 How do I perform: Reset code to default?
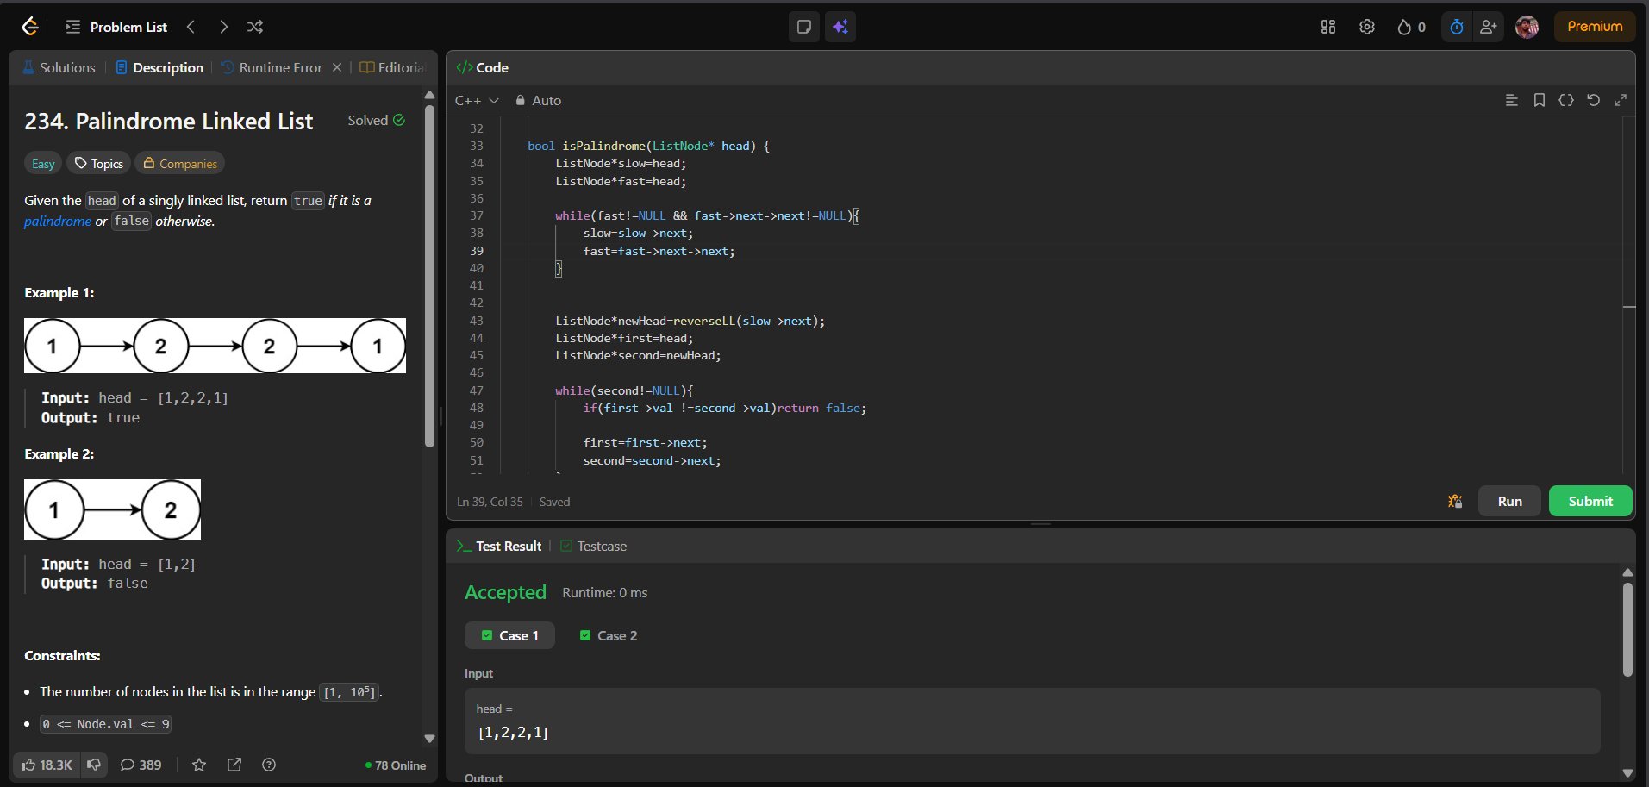1593,100
